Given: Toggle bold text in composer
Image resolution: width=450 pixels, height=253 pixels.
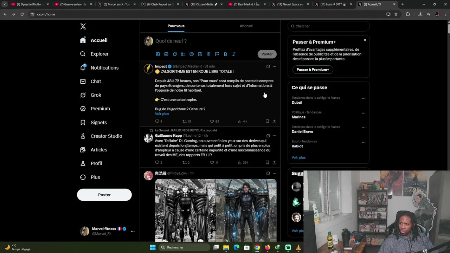Looking at the screenshot, I should point(225,54).
